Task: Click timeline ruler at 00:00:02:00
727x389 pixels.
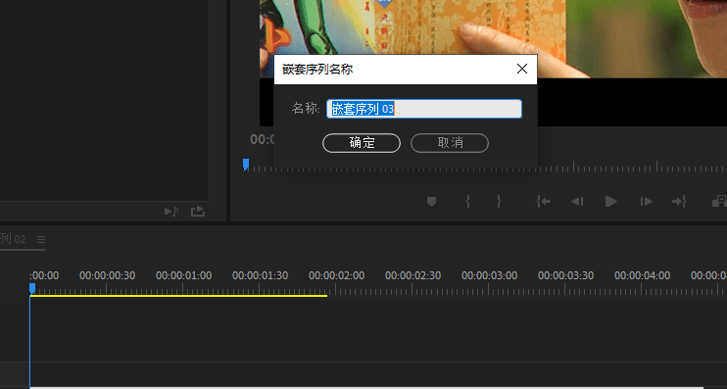Action: [337, 275]
